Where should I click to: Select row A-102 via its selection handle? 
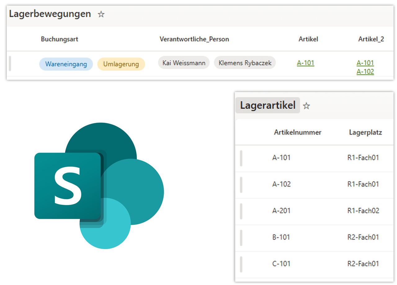pos(241,185)
